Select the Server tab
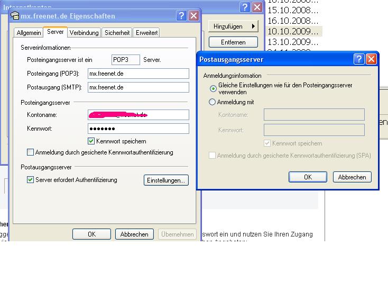This screenshot has width=388, height=291. click(55, 32)
